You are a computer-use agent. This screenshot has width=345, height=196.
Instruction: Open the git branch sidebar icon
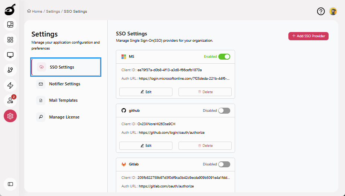[x=10, y=70]
